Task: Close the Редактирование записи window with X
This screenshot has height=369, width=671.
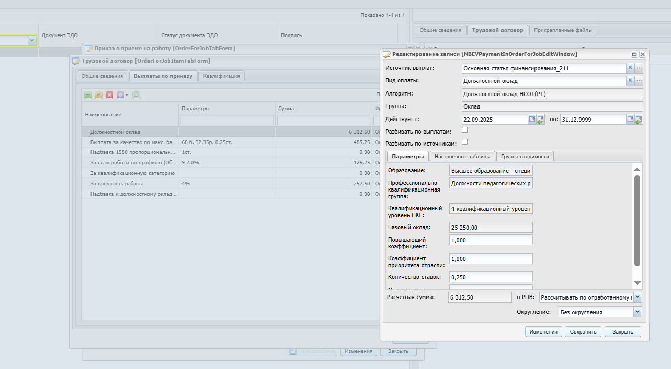Action: 643,54
